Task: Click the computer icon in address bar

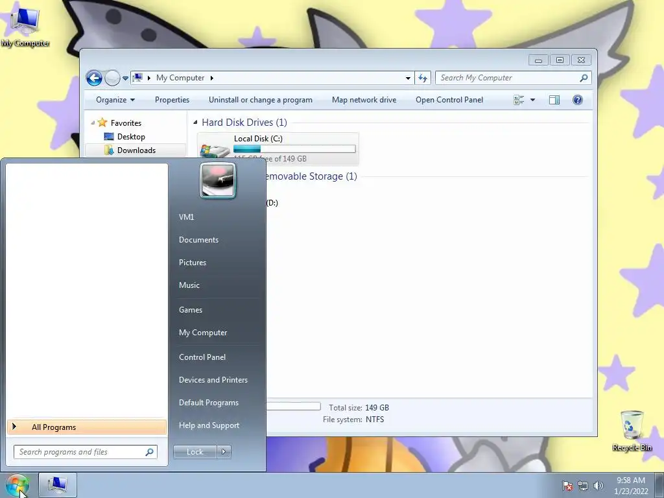Action: [x=137, y=78]
